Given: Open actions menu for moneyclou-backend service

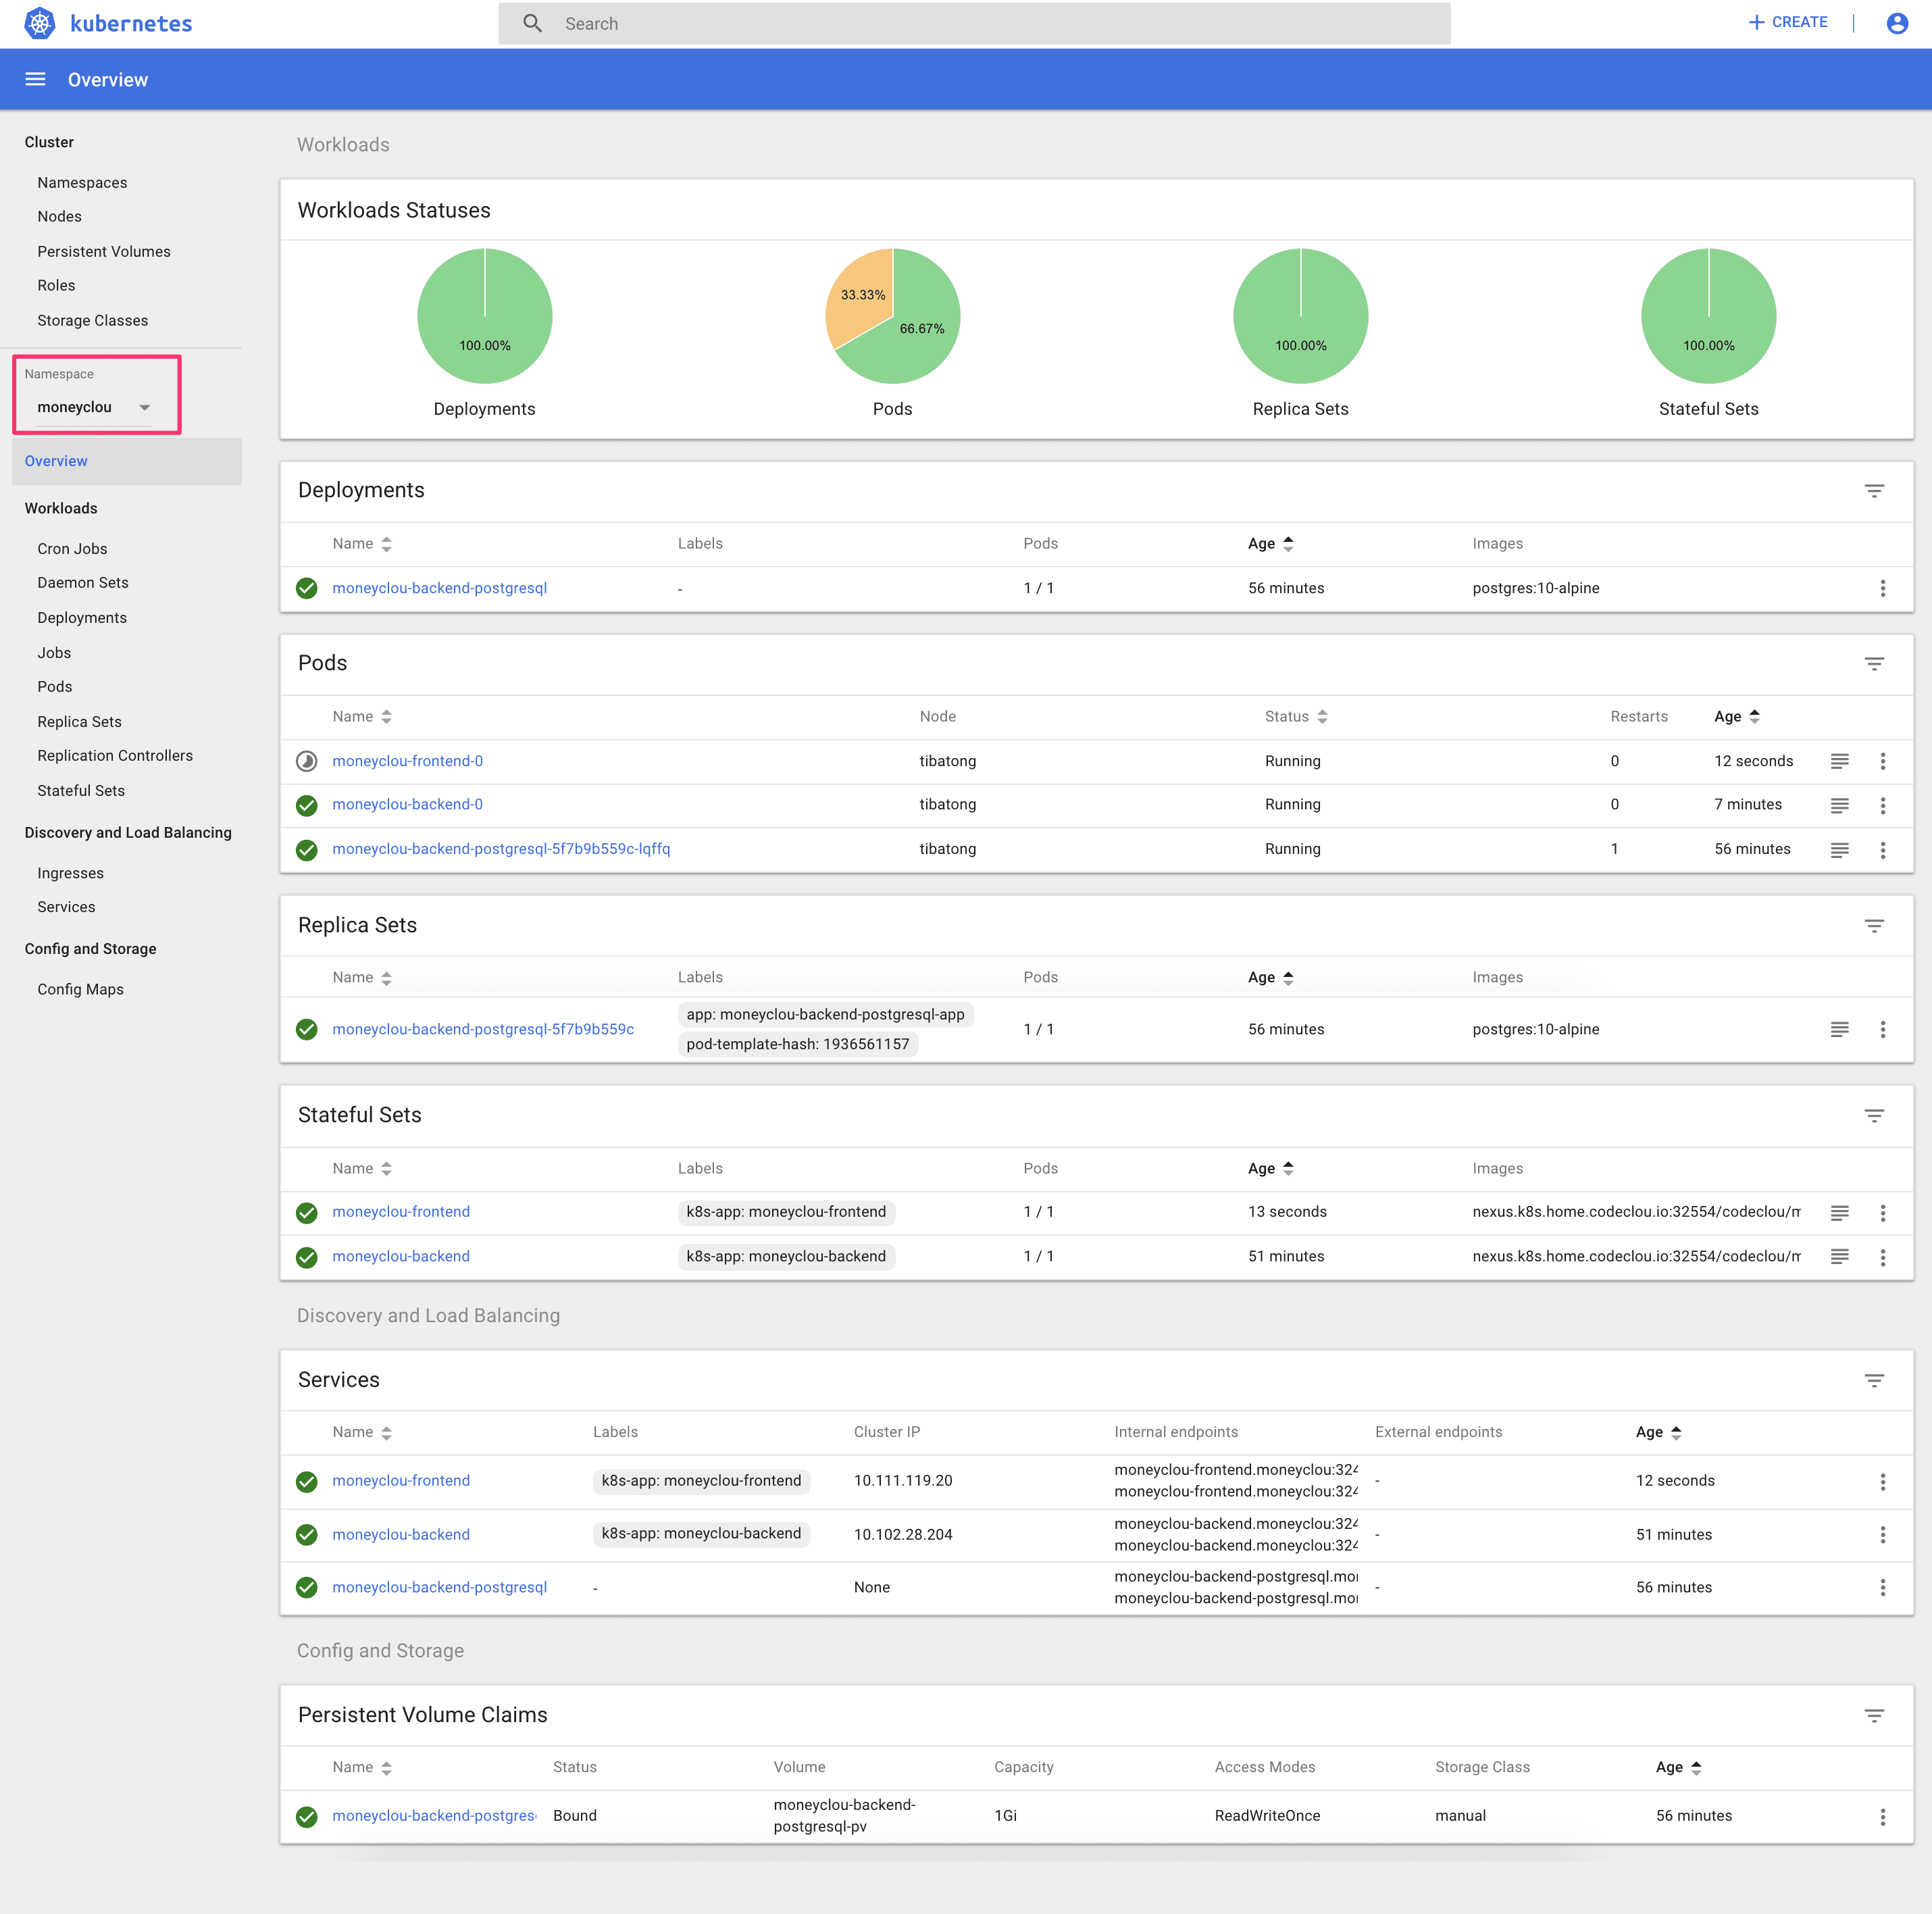Looking at the screenshot, I should click(x=1882, y=1535).
